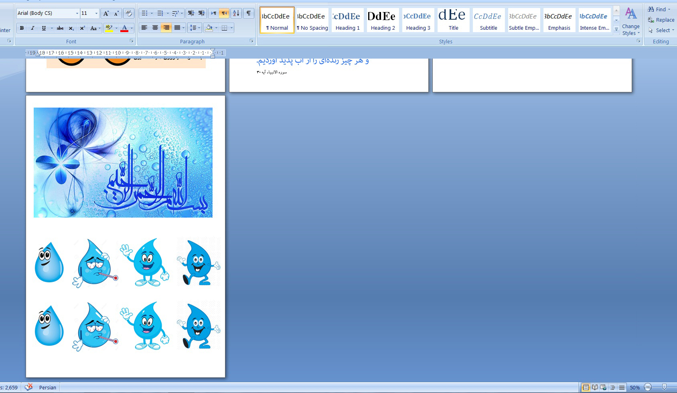This screenshot has width=677, height=393.
Task: Switch to Web Layout view
Action: [x=603, y=387]
